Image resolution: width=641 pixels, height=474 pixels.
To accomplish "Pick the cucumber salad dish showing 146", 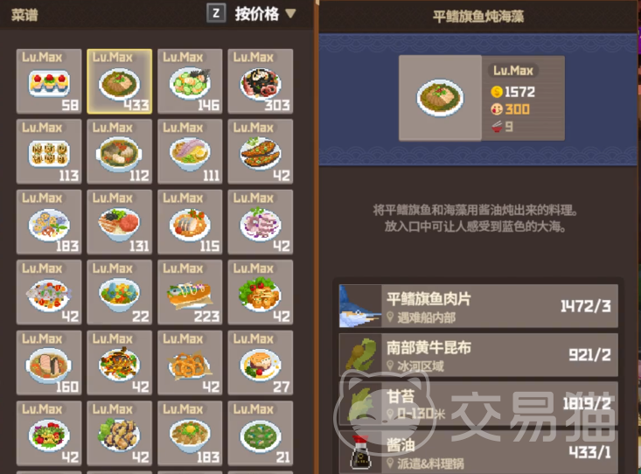I will (190, 81).
